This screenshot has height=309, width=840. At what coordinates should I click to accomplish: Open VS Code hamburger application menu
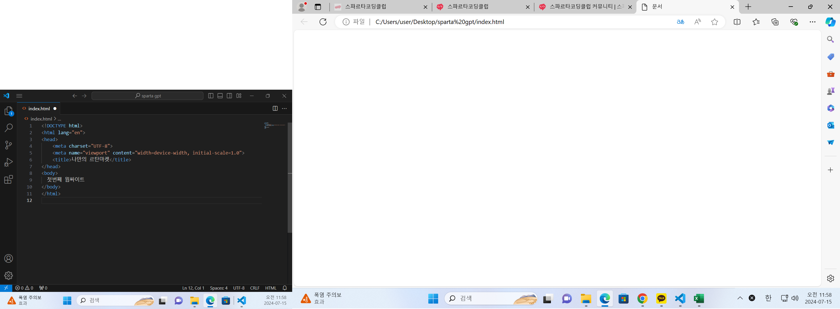click(19, 96)
